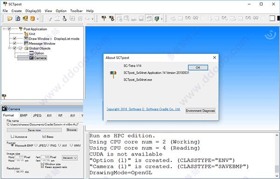Click the hand icon beside Global Objects folder
Screen dimensions: 280x179
21,48
